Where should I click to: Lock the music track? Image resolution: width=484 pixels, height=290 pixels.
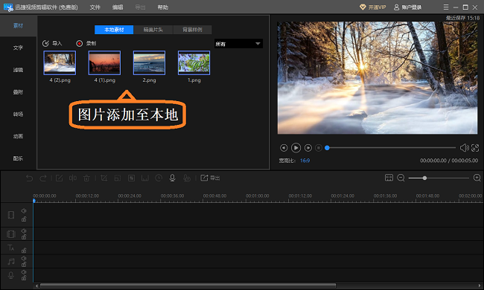24,264
